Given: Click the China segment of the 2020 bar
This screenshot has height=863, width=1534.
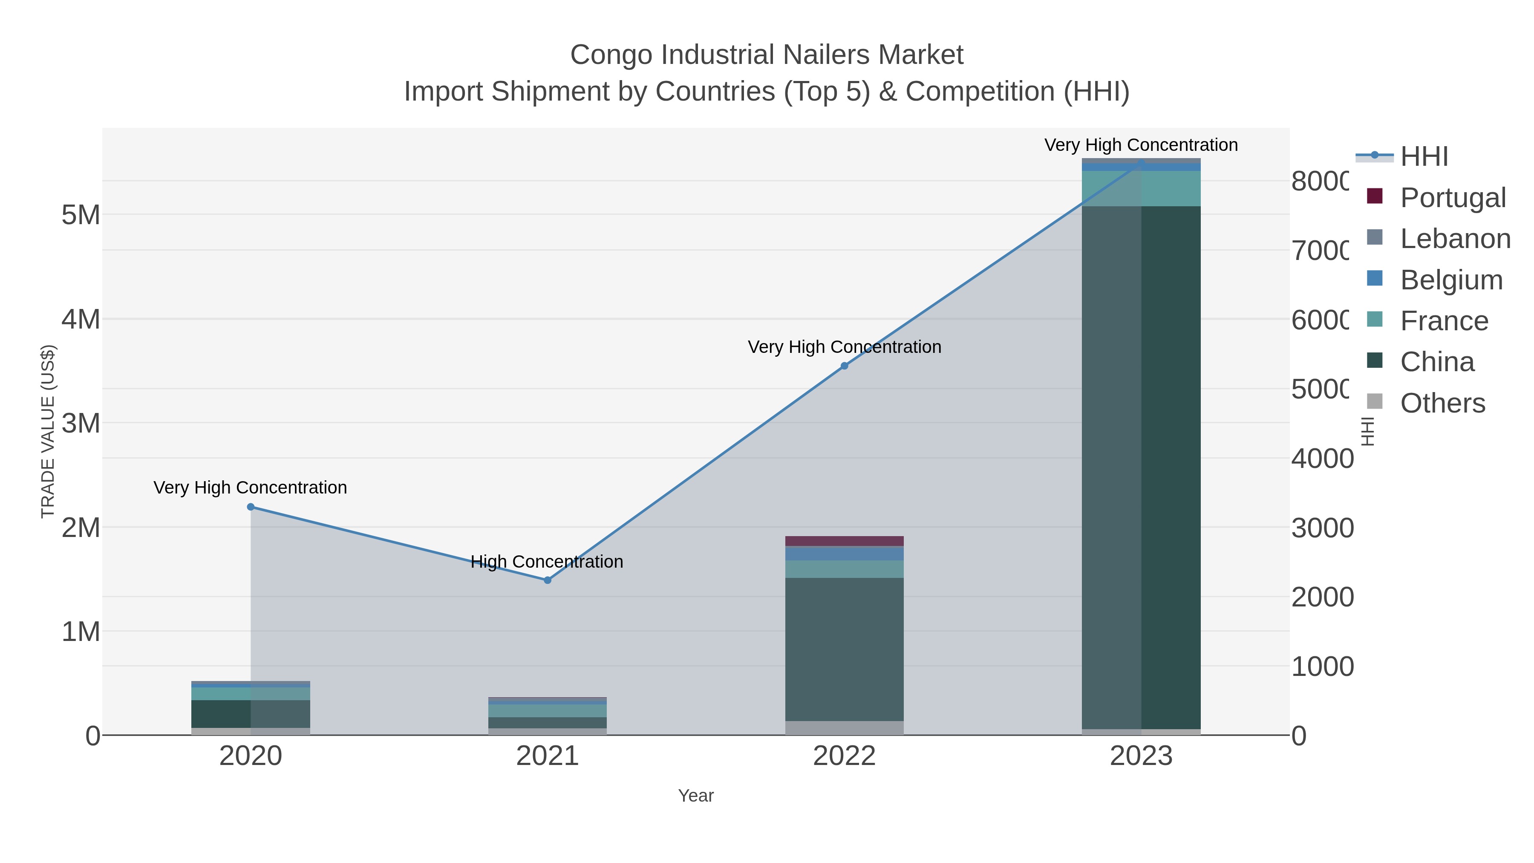Looking at the screenshot, I should [x=251, y=713].
